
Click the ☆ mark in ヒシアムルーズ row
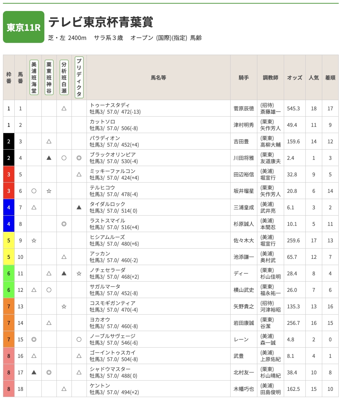point(34,241)
